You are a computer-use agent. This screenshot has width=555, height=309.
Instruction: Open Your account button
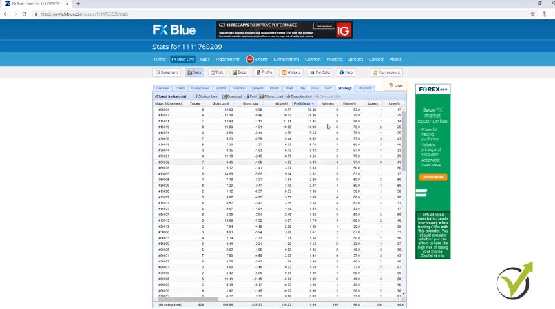[386, 72]
